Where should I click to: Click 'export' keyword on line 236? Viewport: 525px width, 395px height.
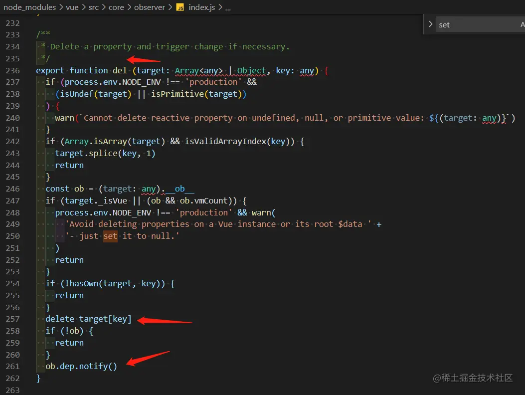coord(50,71)
